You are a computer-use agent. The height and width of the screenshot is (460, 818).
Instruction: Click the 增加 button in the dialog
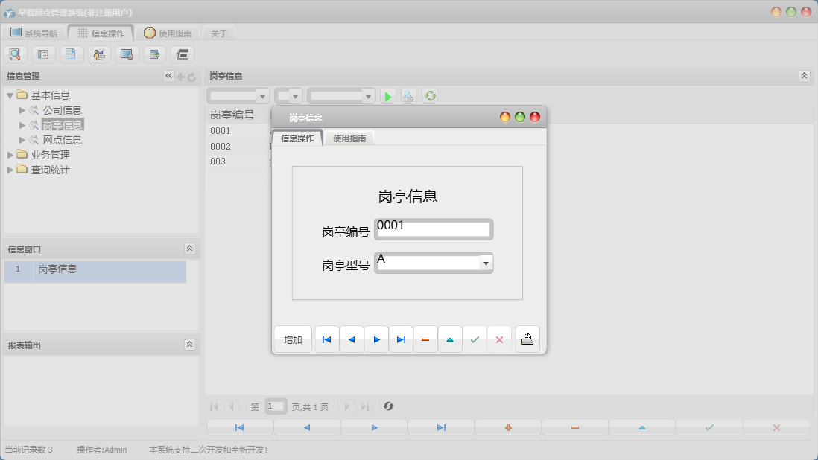[x=292, y=339]
